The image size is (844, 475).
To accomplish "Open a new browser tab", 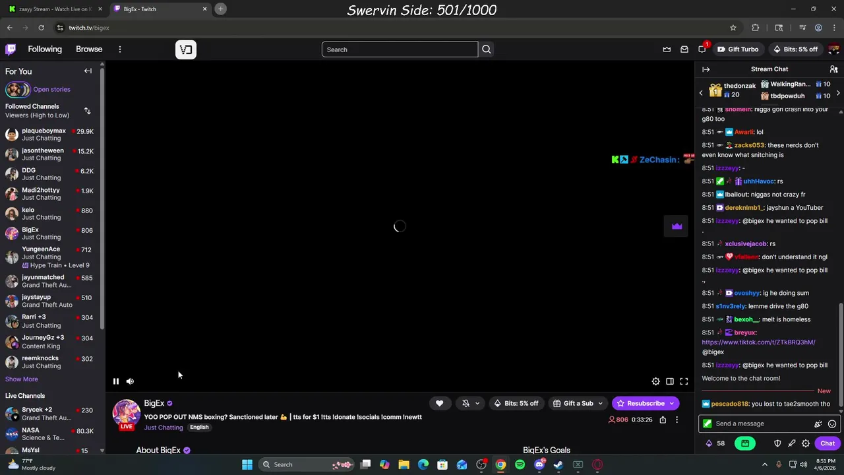I will (221, 9).
